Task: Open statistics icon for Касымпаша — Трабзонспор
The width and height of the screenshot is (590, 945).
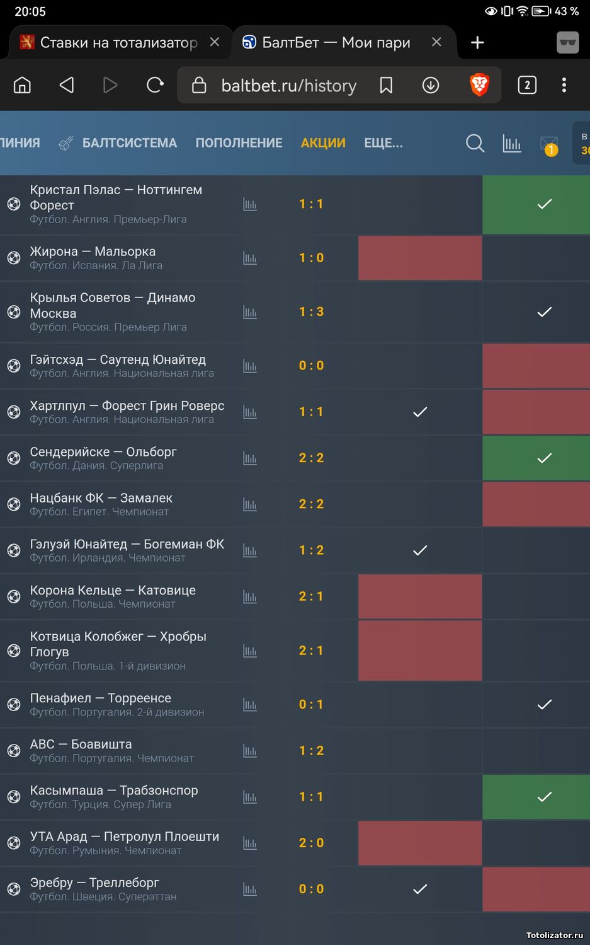Action: click(250, 797)
